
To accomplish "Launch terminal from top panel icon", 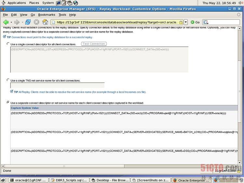I will click(59, 3).
